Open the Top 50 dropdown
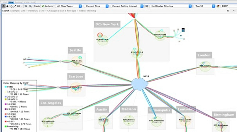The image size is (237, 132). pyautogui.click(x=204, y=6)
